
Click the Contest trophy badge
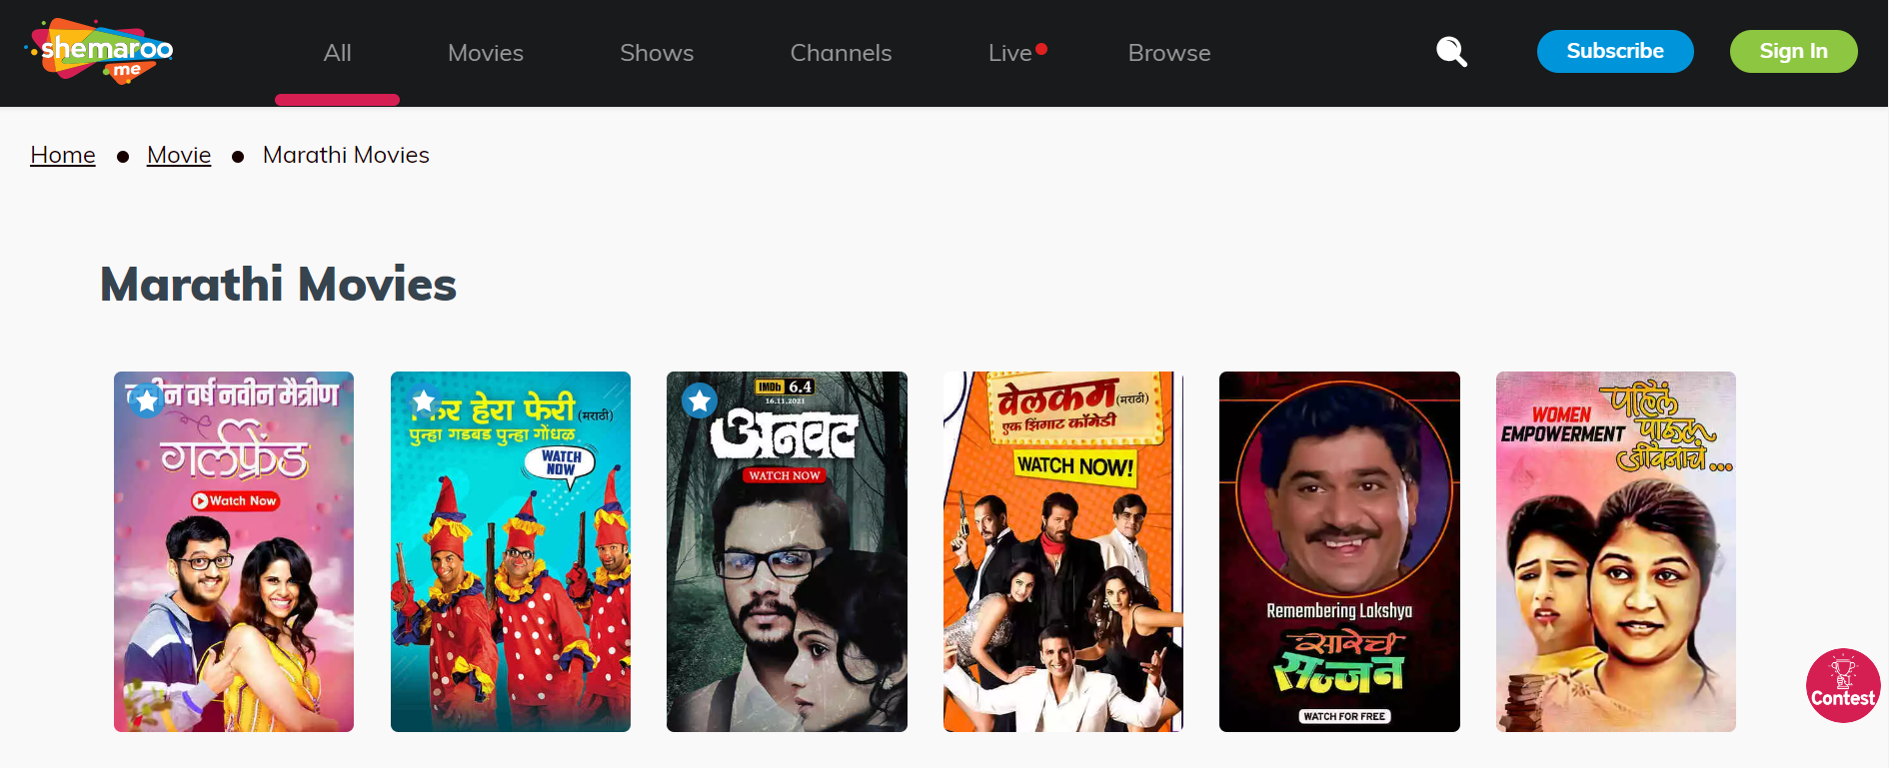tap(1843, 685)
